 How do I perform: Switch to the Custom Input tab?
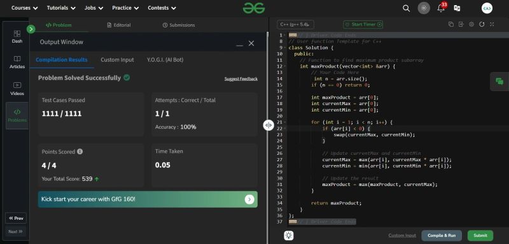pos(117,60)
